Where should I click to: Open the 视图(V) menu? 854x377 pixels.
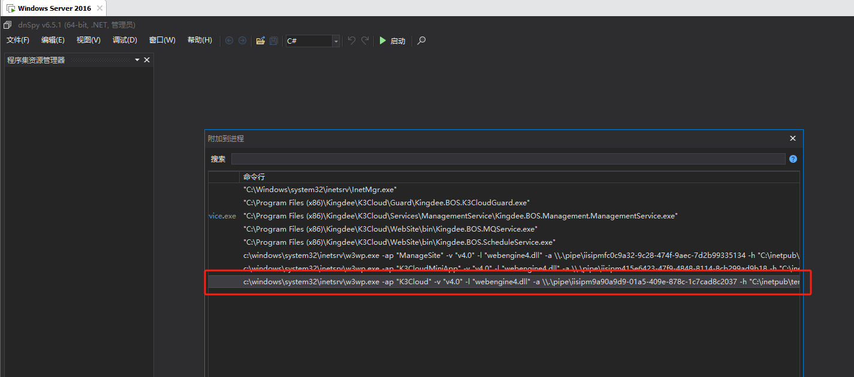pyautogui.click(x=89, y=40)
